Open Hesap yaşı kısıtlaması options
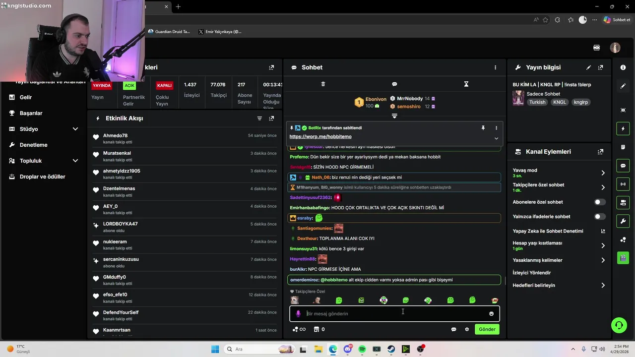The image size is (635, 357). tap(559, 245)
